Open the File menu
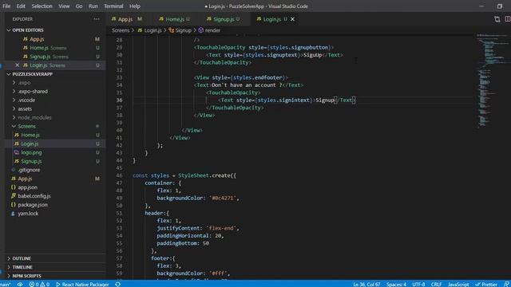 [6, 6]
